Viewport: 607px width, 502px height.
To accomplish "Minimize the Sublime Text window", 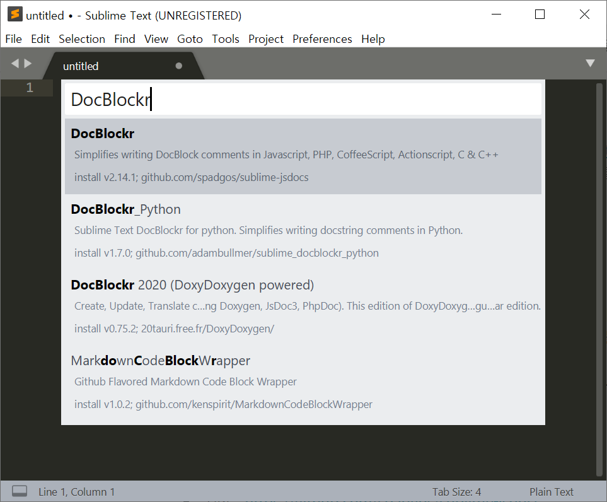I will (x=496, y=15).
